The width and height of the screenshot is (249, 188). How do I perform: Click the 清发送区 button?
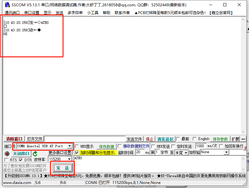click(x=165, y=139)
